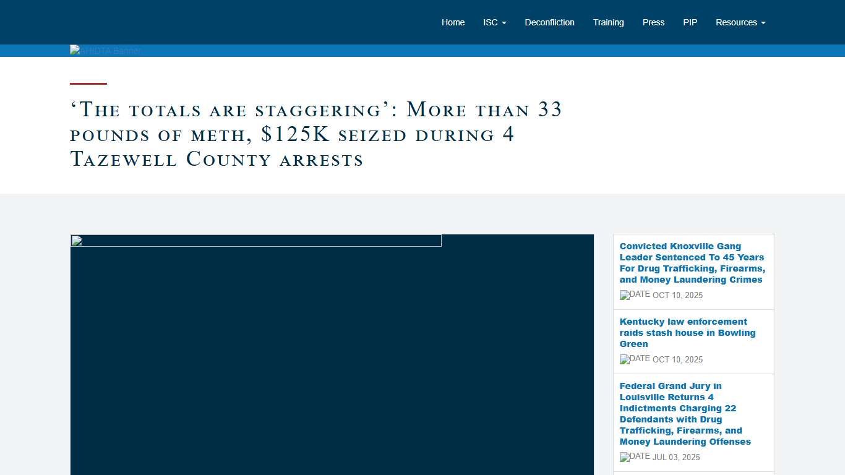
Task: Click the OCT 10, 2025 date under Kentucky article
Action: (x=677, y=360)
